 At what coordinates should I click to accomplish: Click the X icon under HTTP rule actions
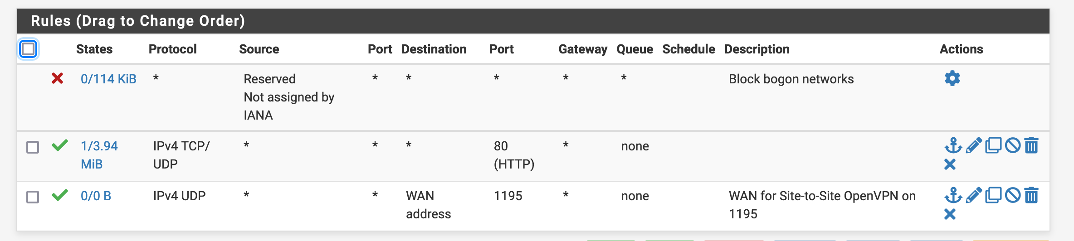950,164
